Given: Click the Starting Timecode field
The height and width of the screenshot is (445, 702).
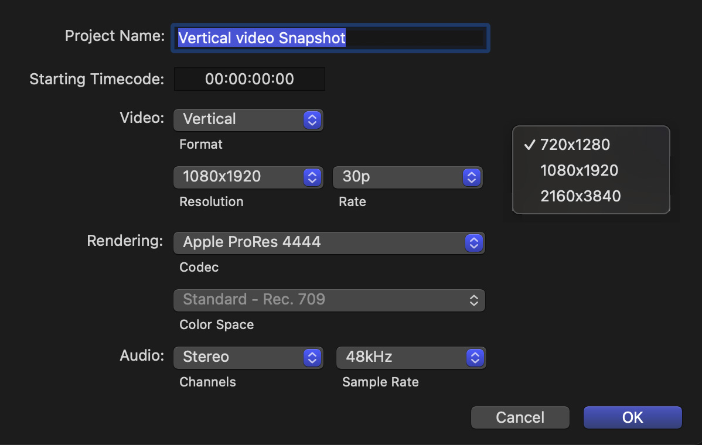Looking at the screenshot, I should [x=249, y=79].
